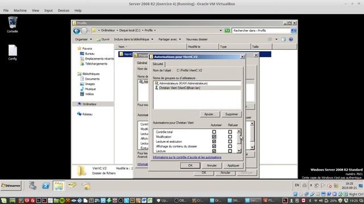Expand the Partager avec dropdown
The width and height of the screenshot is (364, 204).
[169, 39]
